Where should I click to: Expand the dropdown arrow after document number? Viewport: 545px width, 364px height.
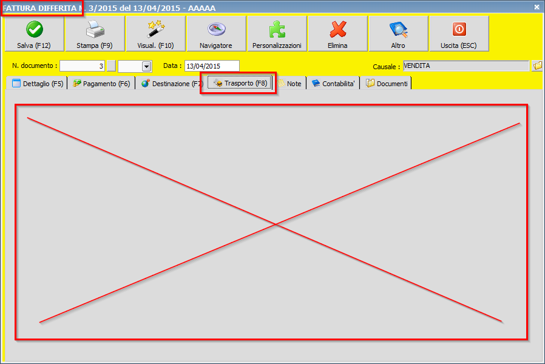coord(147,66)
